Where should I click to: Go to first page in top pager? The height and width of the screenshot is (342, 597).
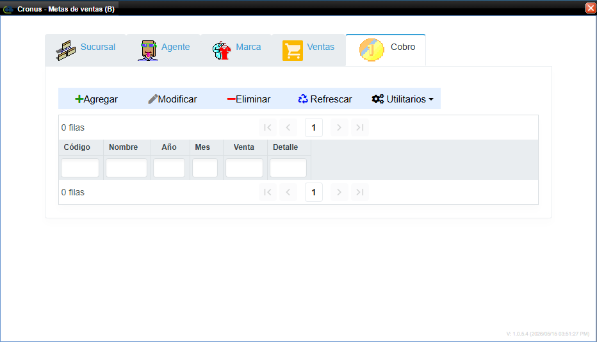pyautogui.click(x=268, y=127)
